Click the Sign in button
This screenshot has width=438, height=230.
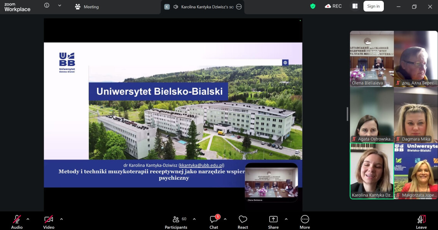pos(373,6)
